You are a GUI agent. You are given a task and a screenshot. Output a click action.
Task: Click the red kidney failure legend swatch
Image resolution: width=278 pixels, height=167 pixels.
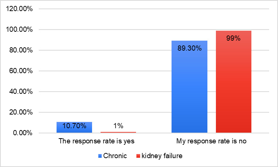(139, 156)
